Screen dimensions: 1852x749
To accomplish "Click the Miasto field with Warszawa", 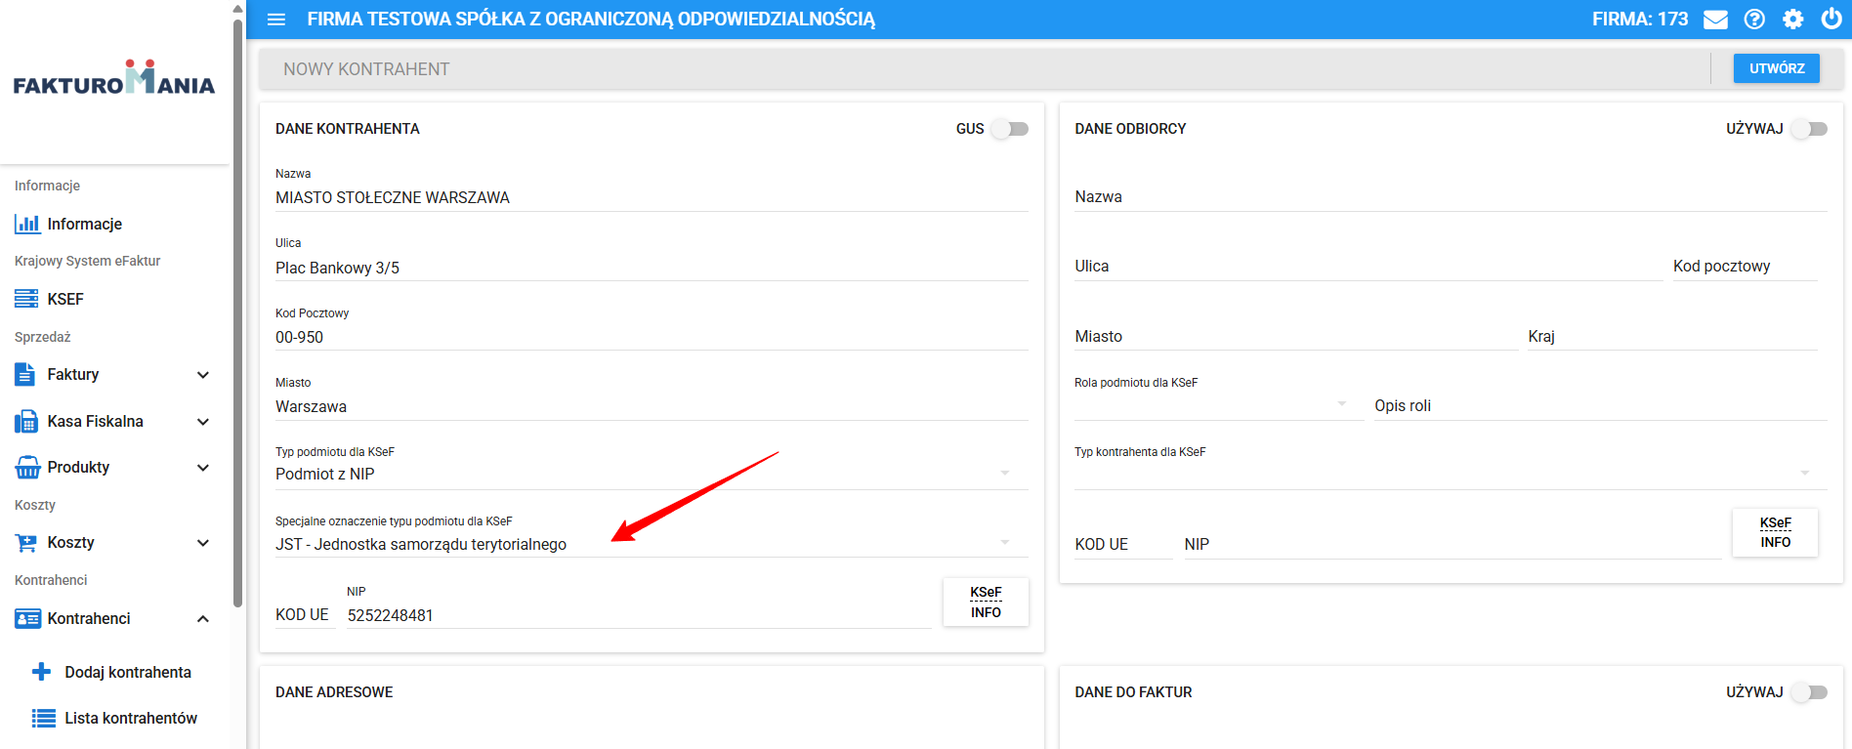I will point(652,406).
